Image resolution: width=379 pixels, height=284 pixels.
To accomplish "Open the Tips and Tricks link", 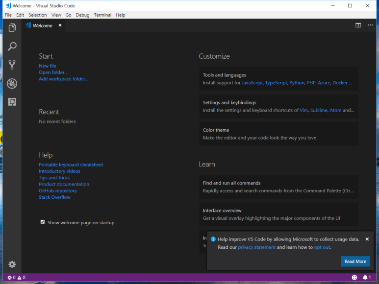I will pos(54,178).
